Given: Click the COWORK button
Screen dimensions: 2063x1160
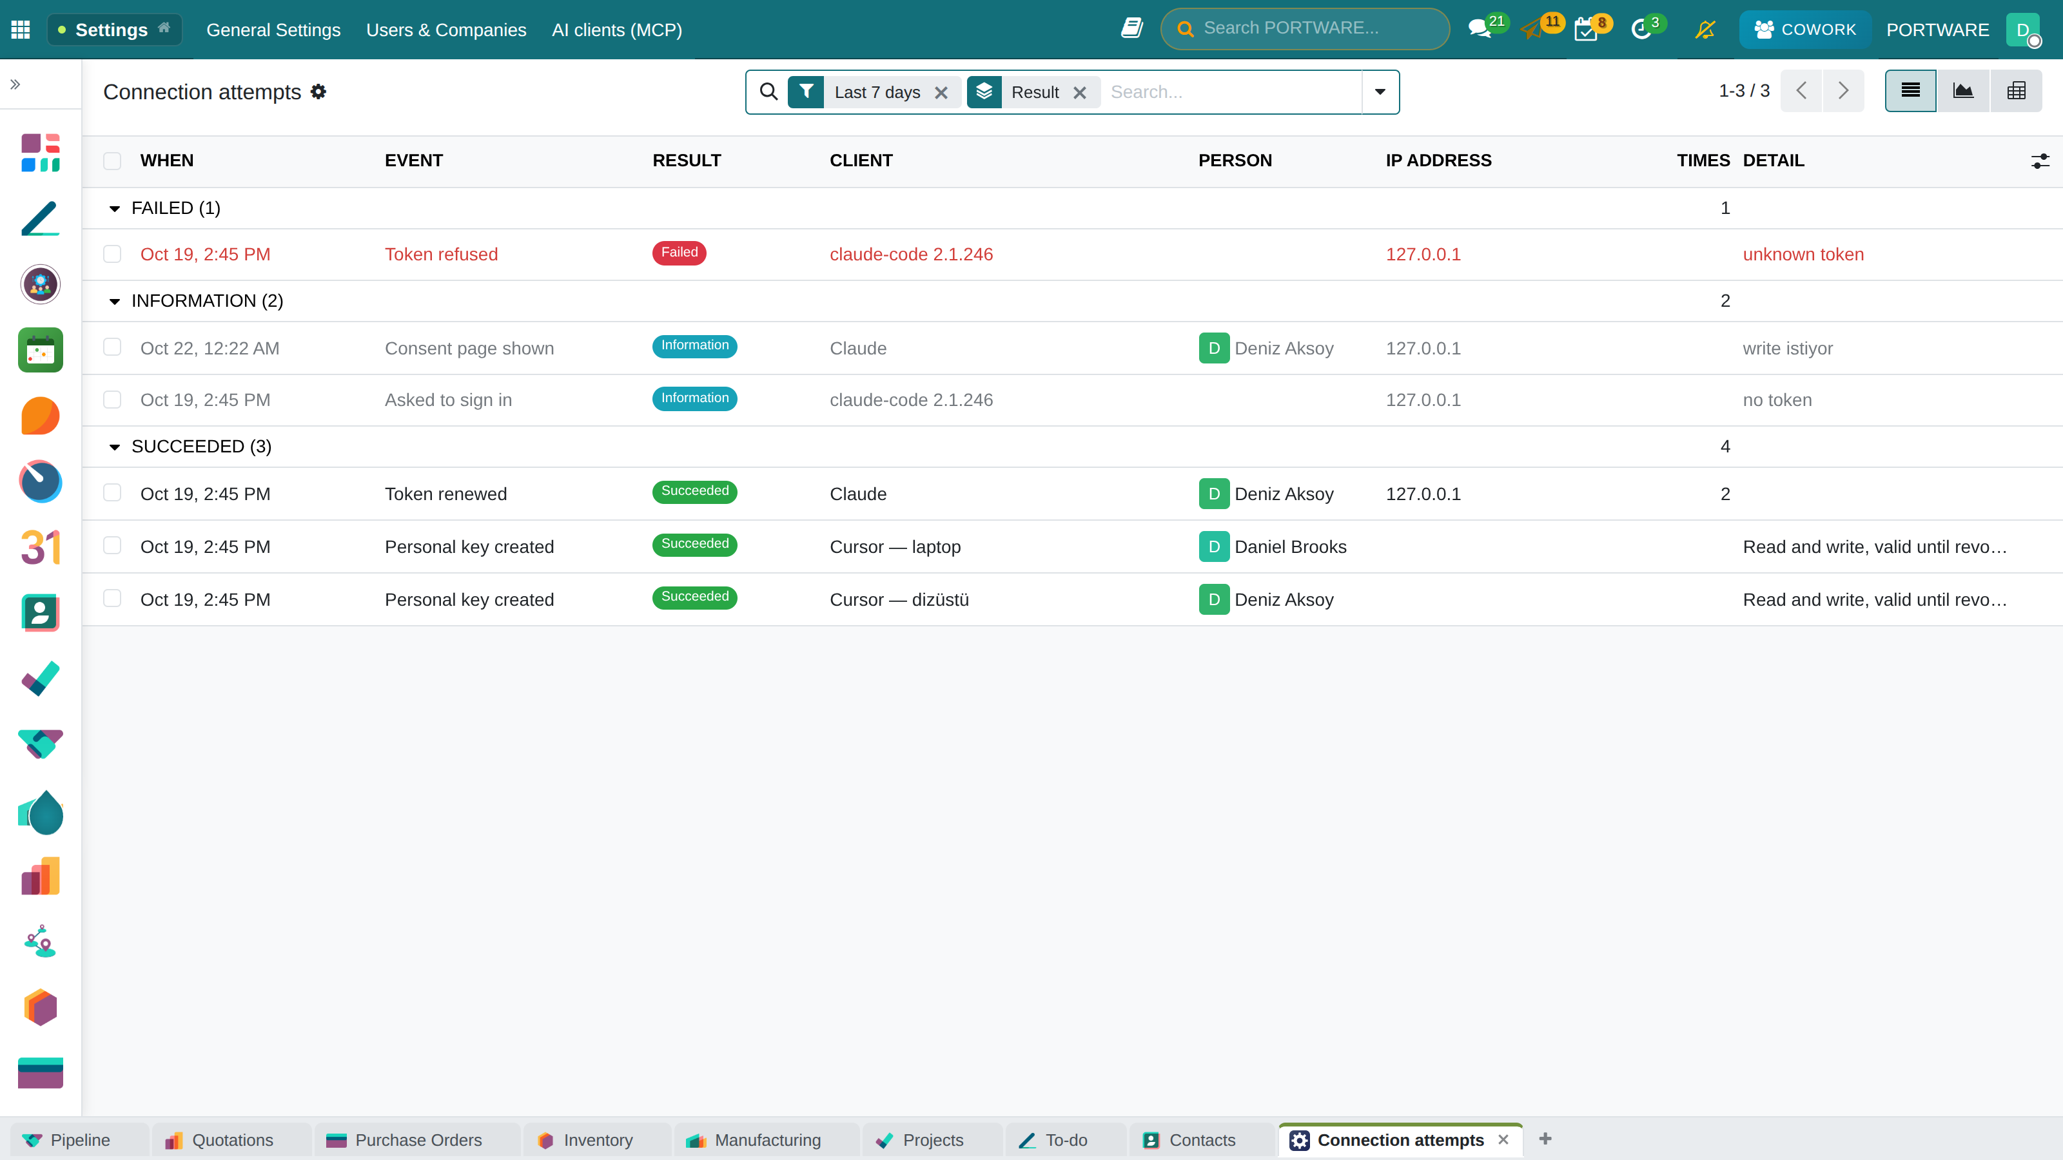Looking at the screenshot, I should [x=1805, y=30].
